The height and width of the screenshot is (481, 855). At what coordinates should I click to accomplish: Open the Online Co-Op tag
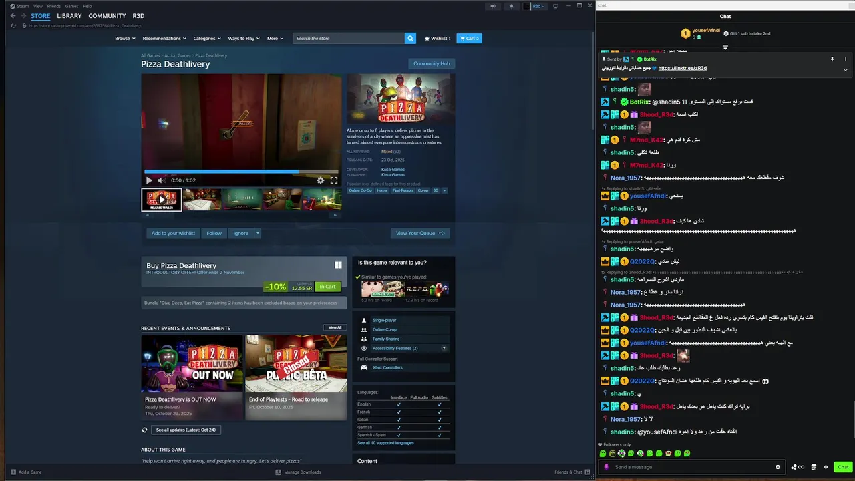pyautogui.click(x=360, y=190)
